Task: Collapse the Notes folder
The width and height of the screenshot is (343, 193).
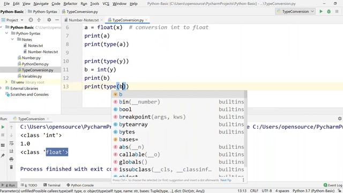Action: point(13,39)
